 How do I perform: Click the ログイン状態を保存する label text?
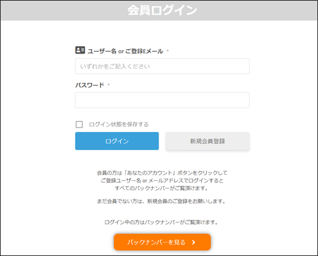[x=119, y=125]
